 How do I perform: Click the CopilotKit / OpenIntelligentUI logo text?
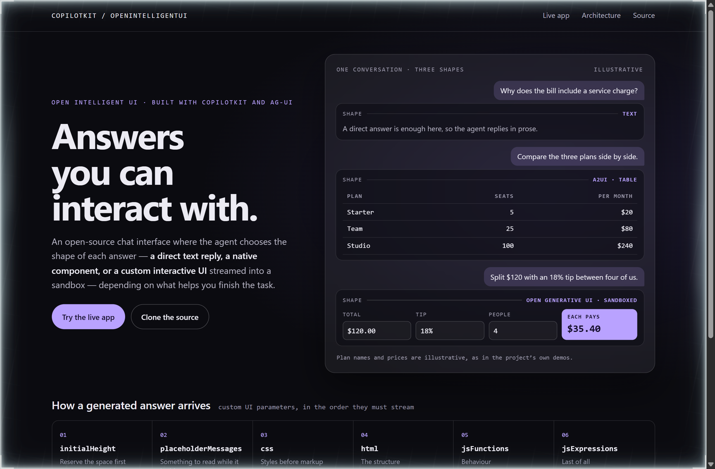(119, 16)
